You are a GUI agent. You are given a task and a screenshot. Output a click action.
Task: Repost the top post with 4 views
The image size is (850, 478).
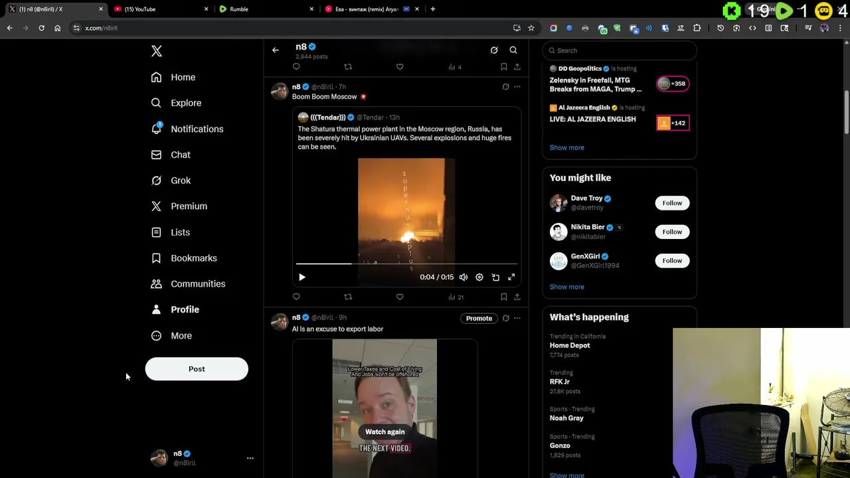click(x=348, y=67)
